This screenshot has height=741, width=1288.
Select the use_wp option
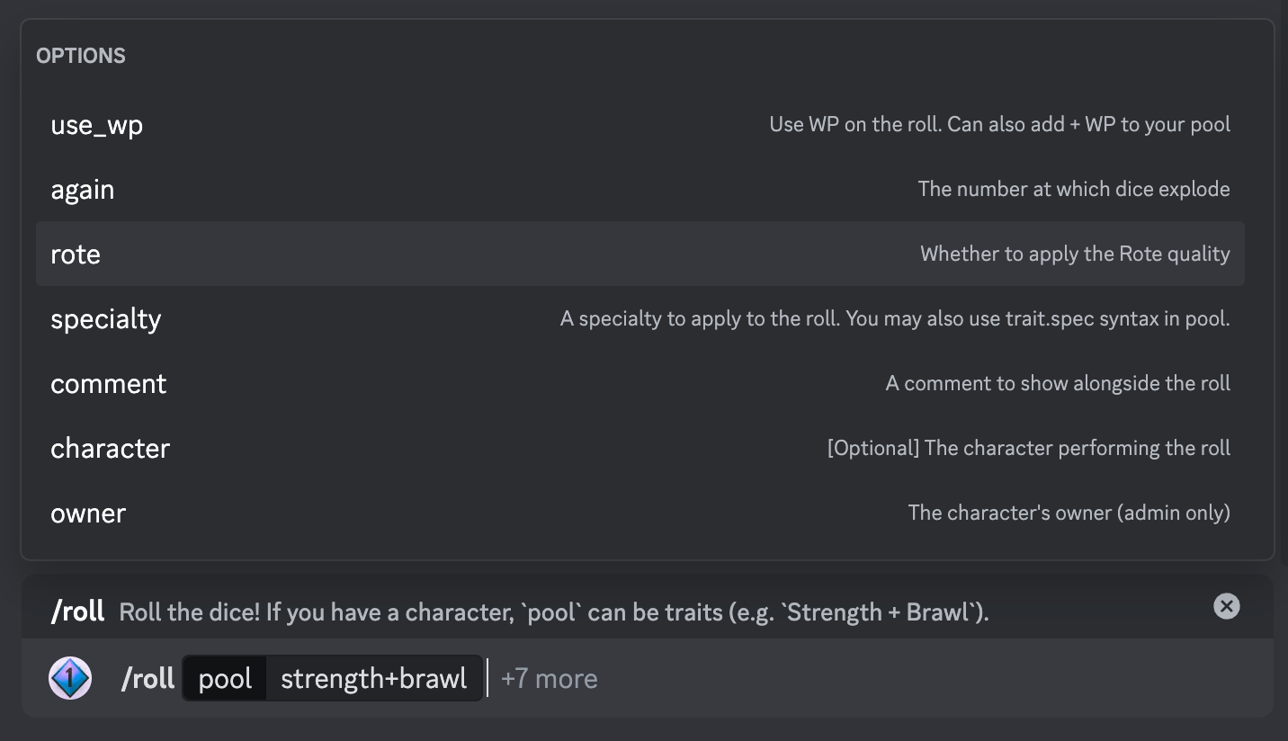(x=640, y=124)
